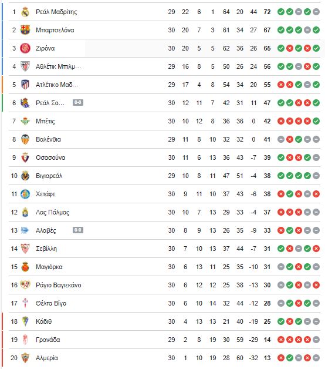Open the Μπέτις team link

pos(45,121)
